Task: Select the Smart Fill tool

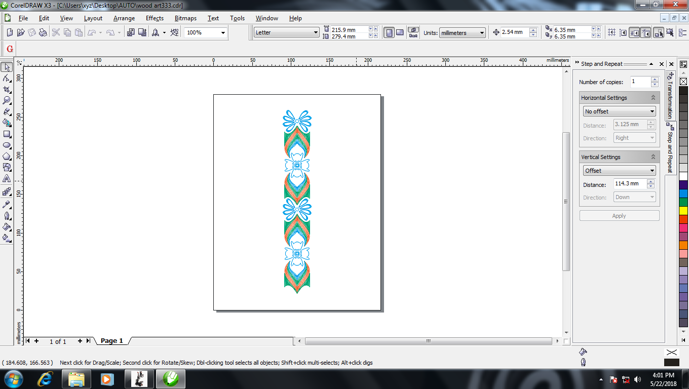Action: click(7, 123)
